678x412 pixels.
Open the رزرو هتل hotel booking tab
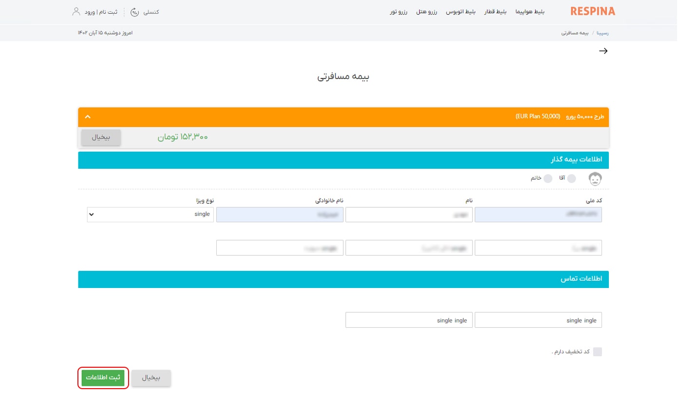pyautogui.click(x=427, y=11)
